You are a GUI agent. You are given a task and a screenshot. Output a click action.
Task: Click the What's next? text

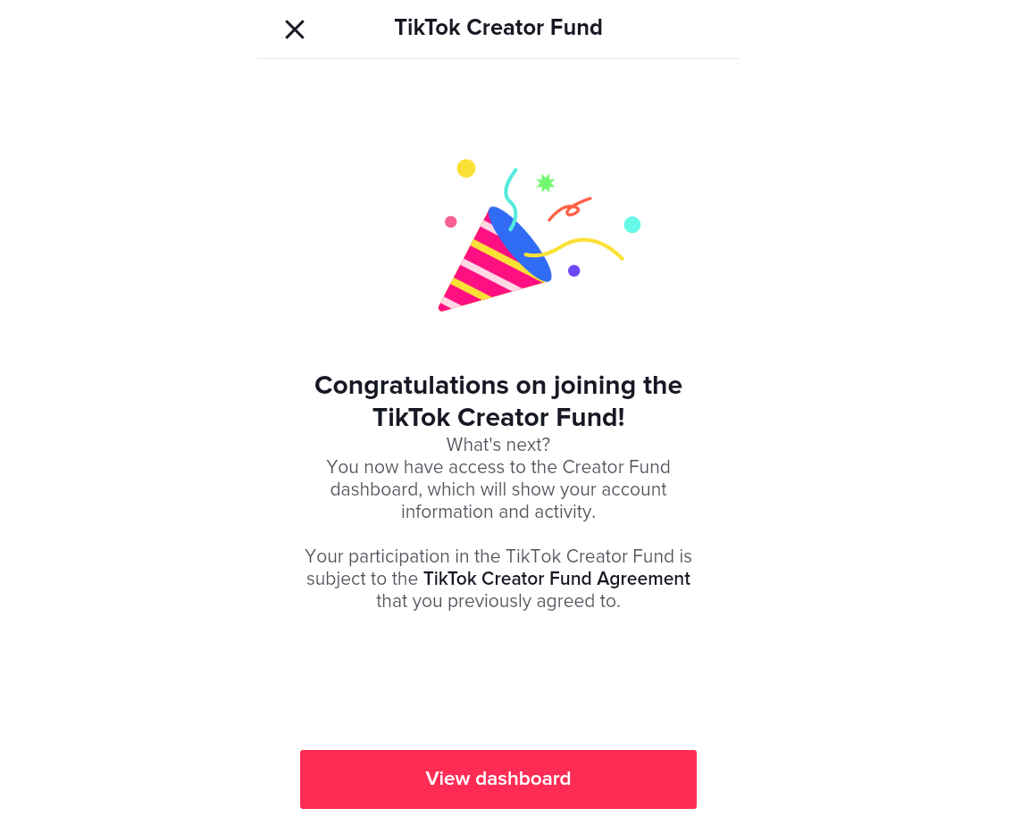click(498, 445)
